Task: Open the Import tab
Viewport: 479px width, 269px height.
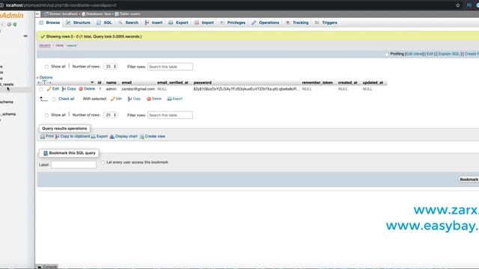Action: pos(204,22)
